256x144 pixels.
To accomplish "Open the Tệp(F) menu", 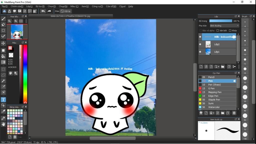I will (4, 6).
